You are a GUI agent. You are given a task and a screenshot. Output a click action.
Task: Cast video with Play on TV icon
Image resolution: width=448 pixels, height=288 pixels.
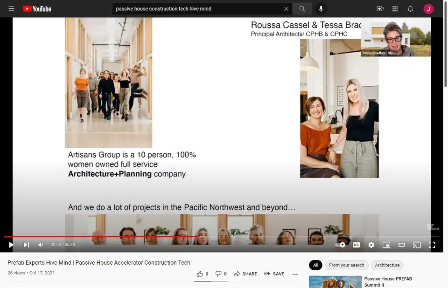click(x=417, y=245)
